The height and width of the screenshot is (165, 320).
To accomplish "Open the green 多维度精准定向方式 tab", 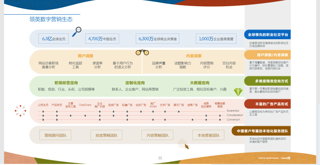I will [x=268, y=81].
